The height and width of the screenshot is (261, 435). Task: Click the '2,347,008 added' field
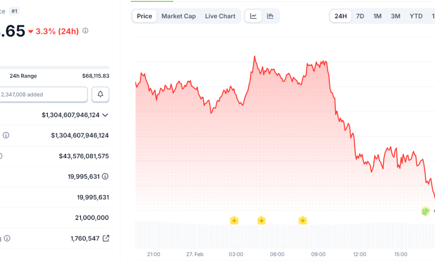point(43,94)
